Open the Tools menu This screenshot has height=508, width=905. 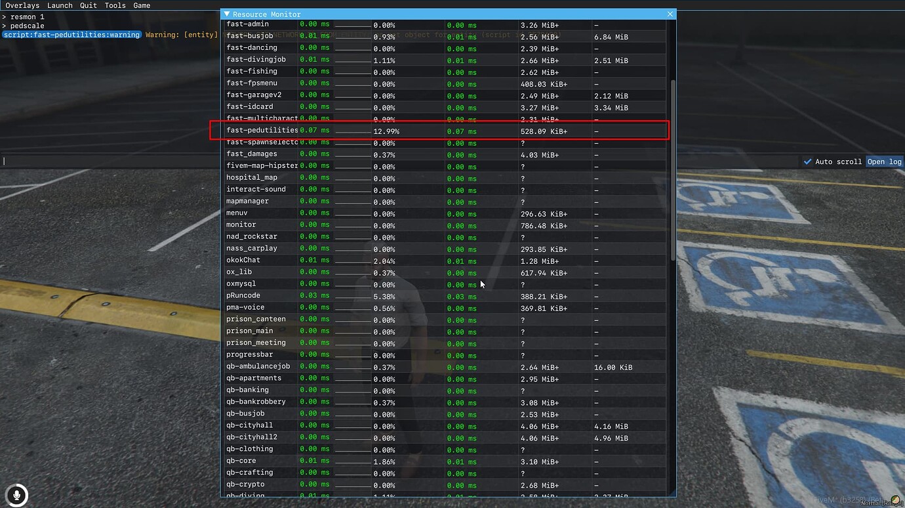click(x=115, y=5)
